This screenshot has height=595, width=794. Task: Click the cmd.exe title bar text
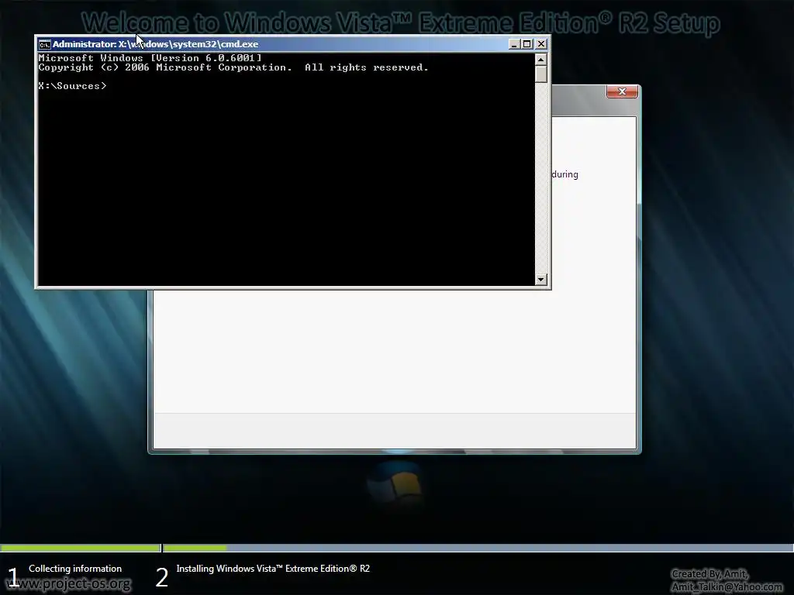point(155,44)
